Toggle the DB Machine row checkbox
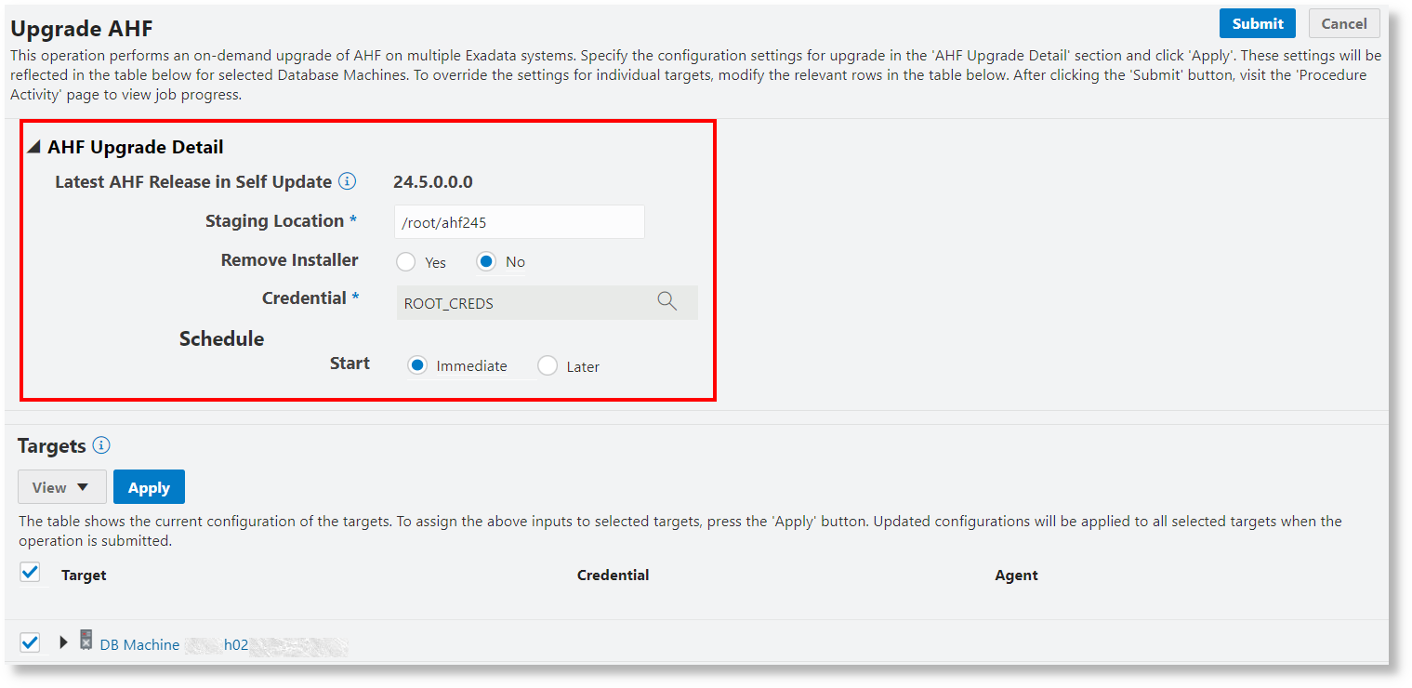 point(30,642)
